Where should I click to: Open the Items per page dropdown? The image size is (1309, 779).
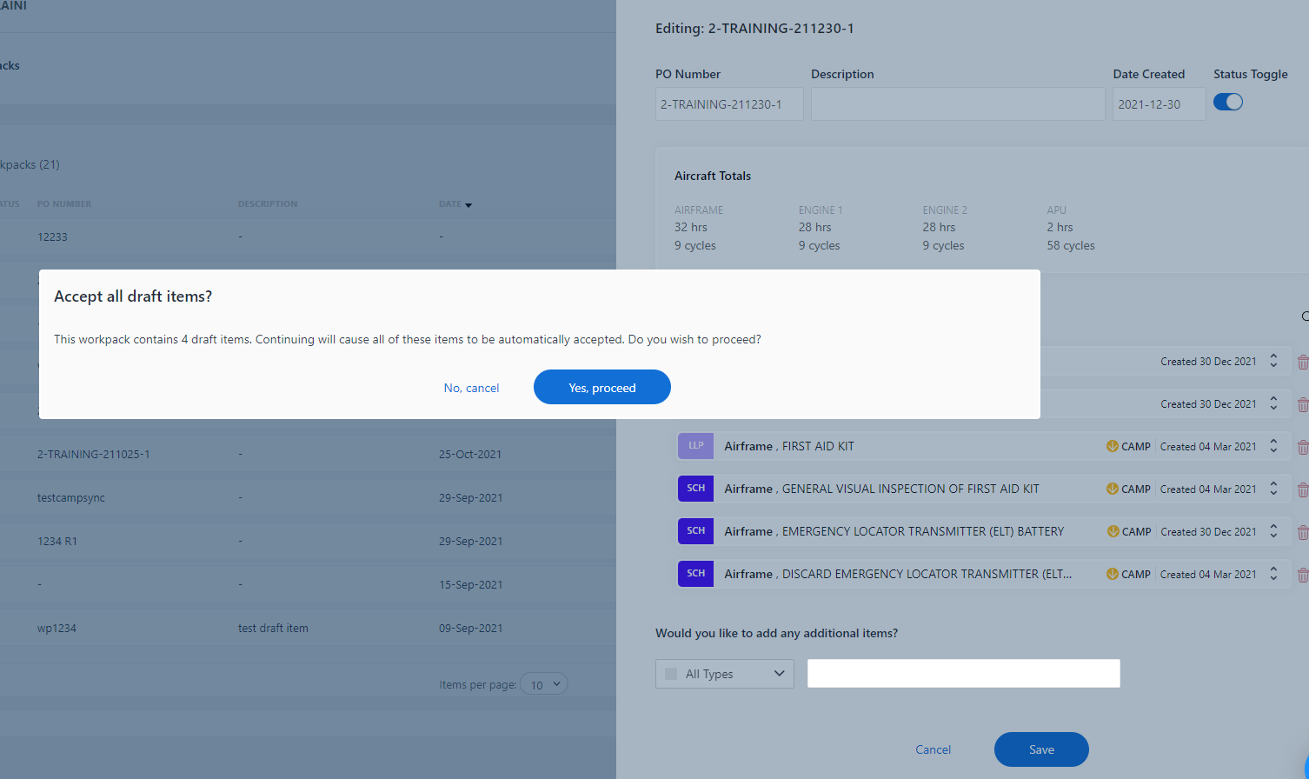(544, 684)
